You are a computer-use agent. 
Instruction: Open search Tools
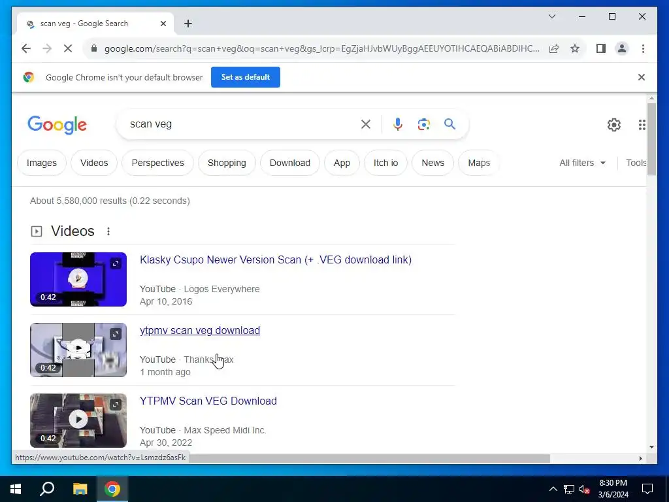pyautogui.click(x=636, y=163)
